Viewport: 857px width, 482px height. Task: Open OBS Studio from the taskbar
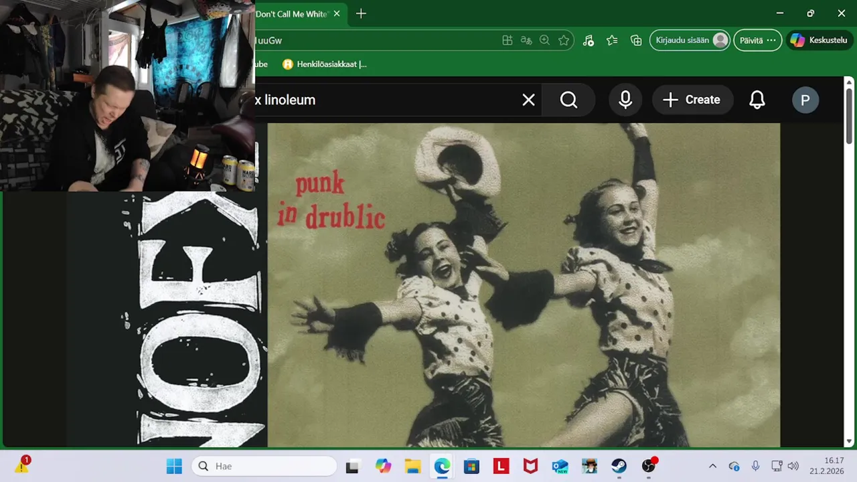point(649,466)
